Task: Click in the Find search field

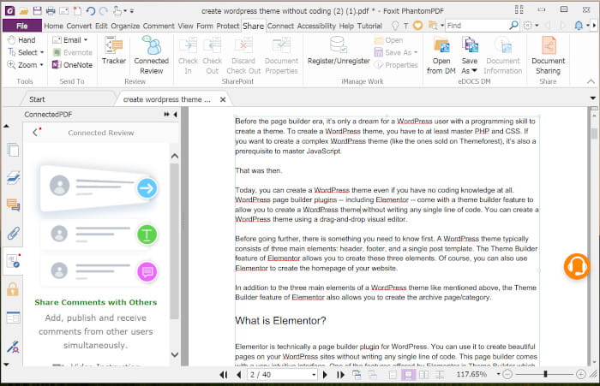Action: (477, 26)
